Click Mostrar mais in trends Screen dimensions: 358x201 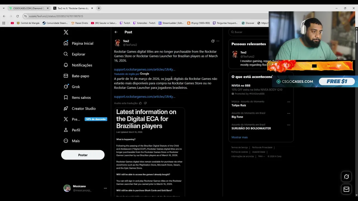[239, 137]
